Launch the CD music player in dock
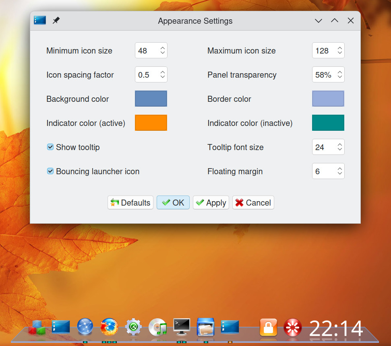Image resolution: width=391 pixels, height=346 pixels. pyautogui.click(x=157, y=327)
